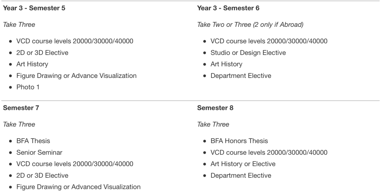Click the Semester 7 heading
Screen dimensions: 381x196
[x=21, y=108]
